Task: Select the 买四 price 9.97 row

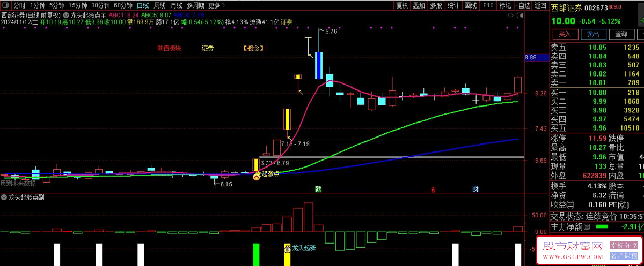Action: pos(597,119)
